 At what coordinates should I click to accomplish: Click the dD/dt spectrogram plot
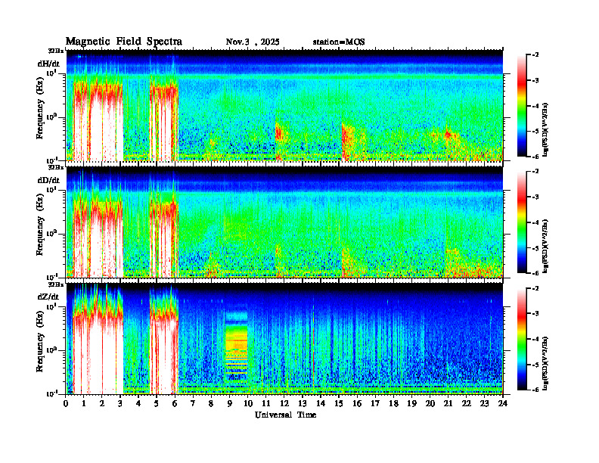[284, 222]
